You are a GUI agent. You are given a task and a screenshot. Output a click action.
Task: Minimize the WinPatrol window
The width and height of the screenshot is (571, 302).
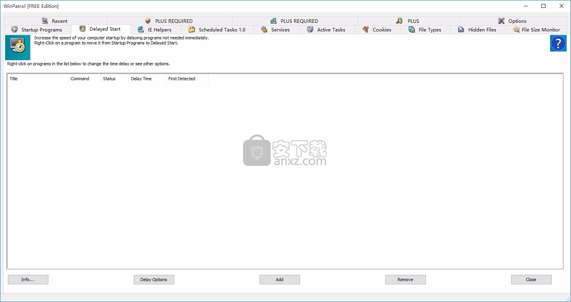pos(525,6)
